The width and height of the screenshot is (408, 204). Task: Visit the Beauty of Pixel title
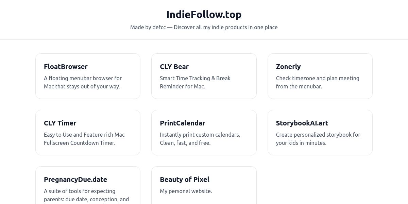[185, 180]
